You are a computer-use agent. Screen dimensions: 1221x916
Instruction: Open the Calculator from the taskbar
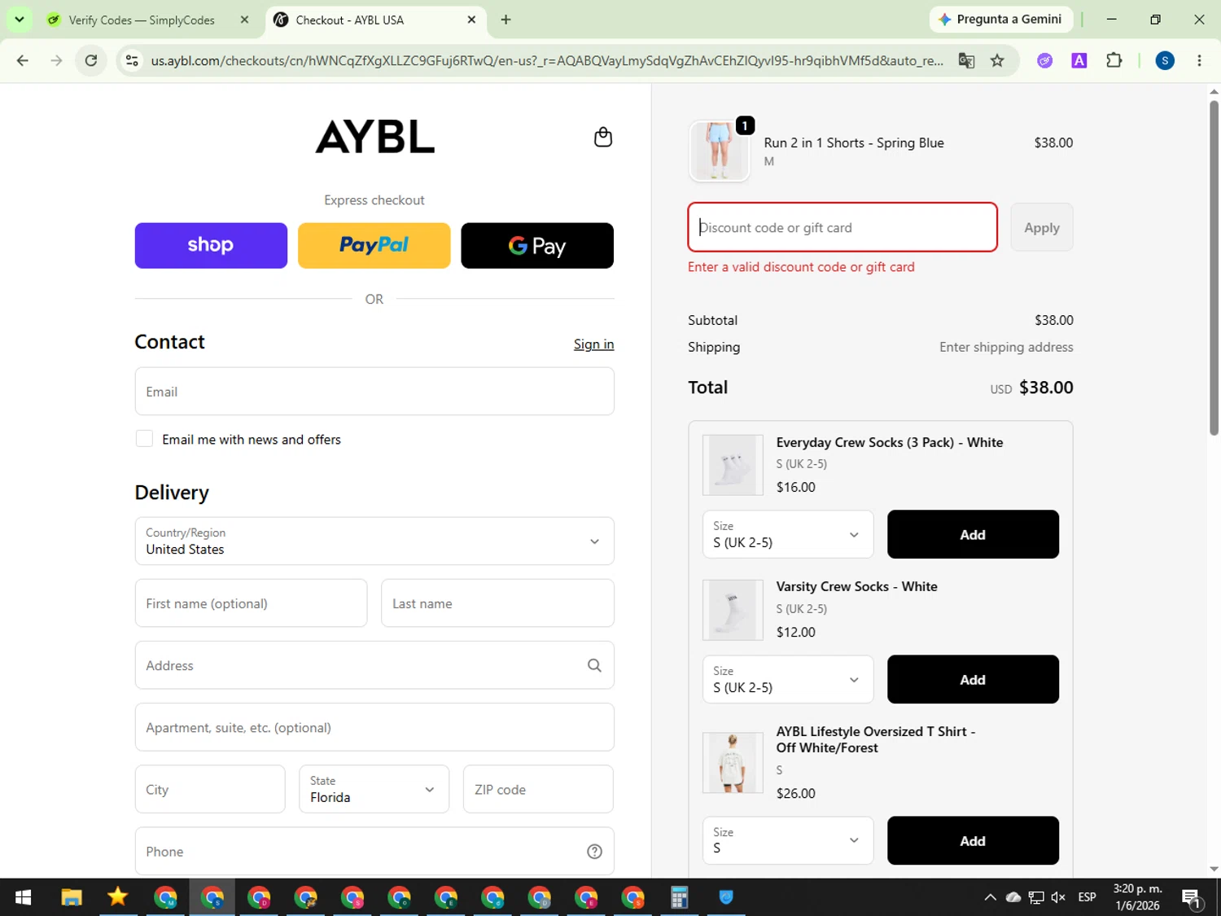[679, 897]
